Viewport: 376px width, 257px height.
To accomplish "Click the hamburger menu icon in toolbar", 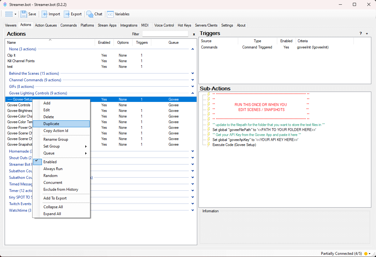I will coord(9,14).
